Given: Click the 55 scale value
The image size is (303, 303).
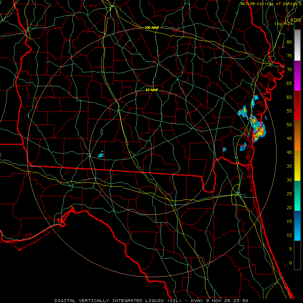Looking at the screenshot, I should pos(289,111).
